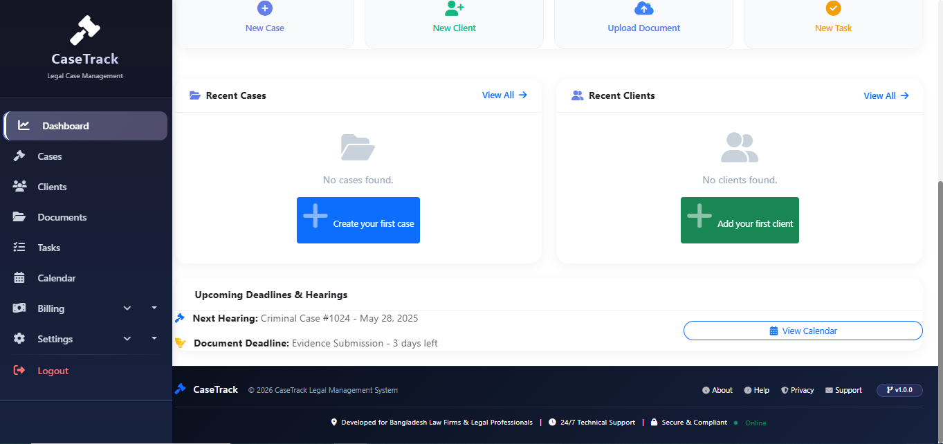This screenshot has height=444, width=943.
Task: Open the Privacy footer link
Action: point(798,390)
